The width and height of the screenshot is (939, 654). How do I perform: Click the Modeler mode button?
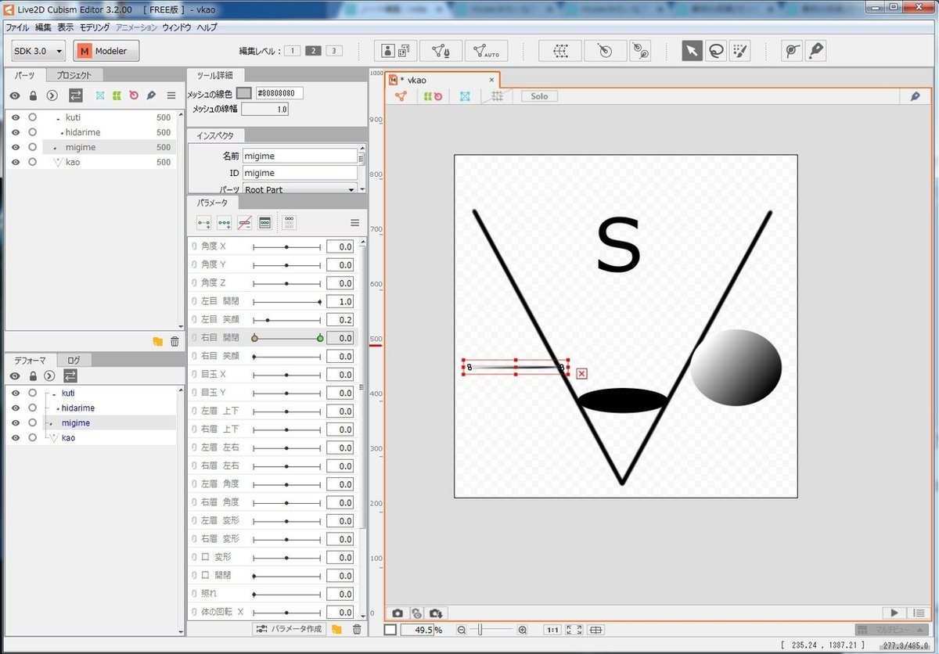tap(106, 51)
